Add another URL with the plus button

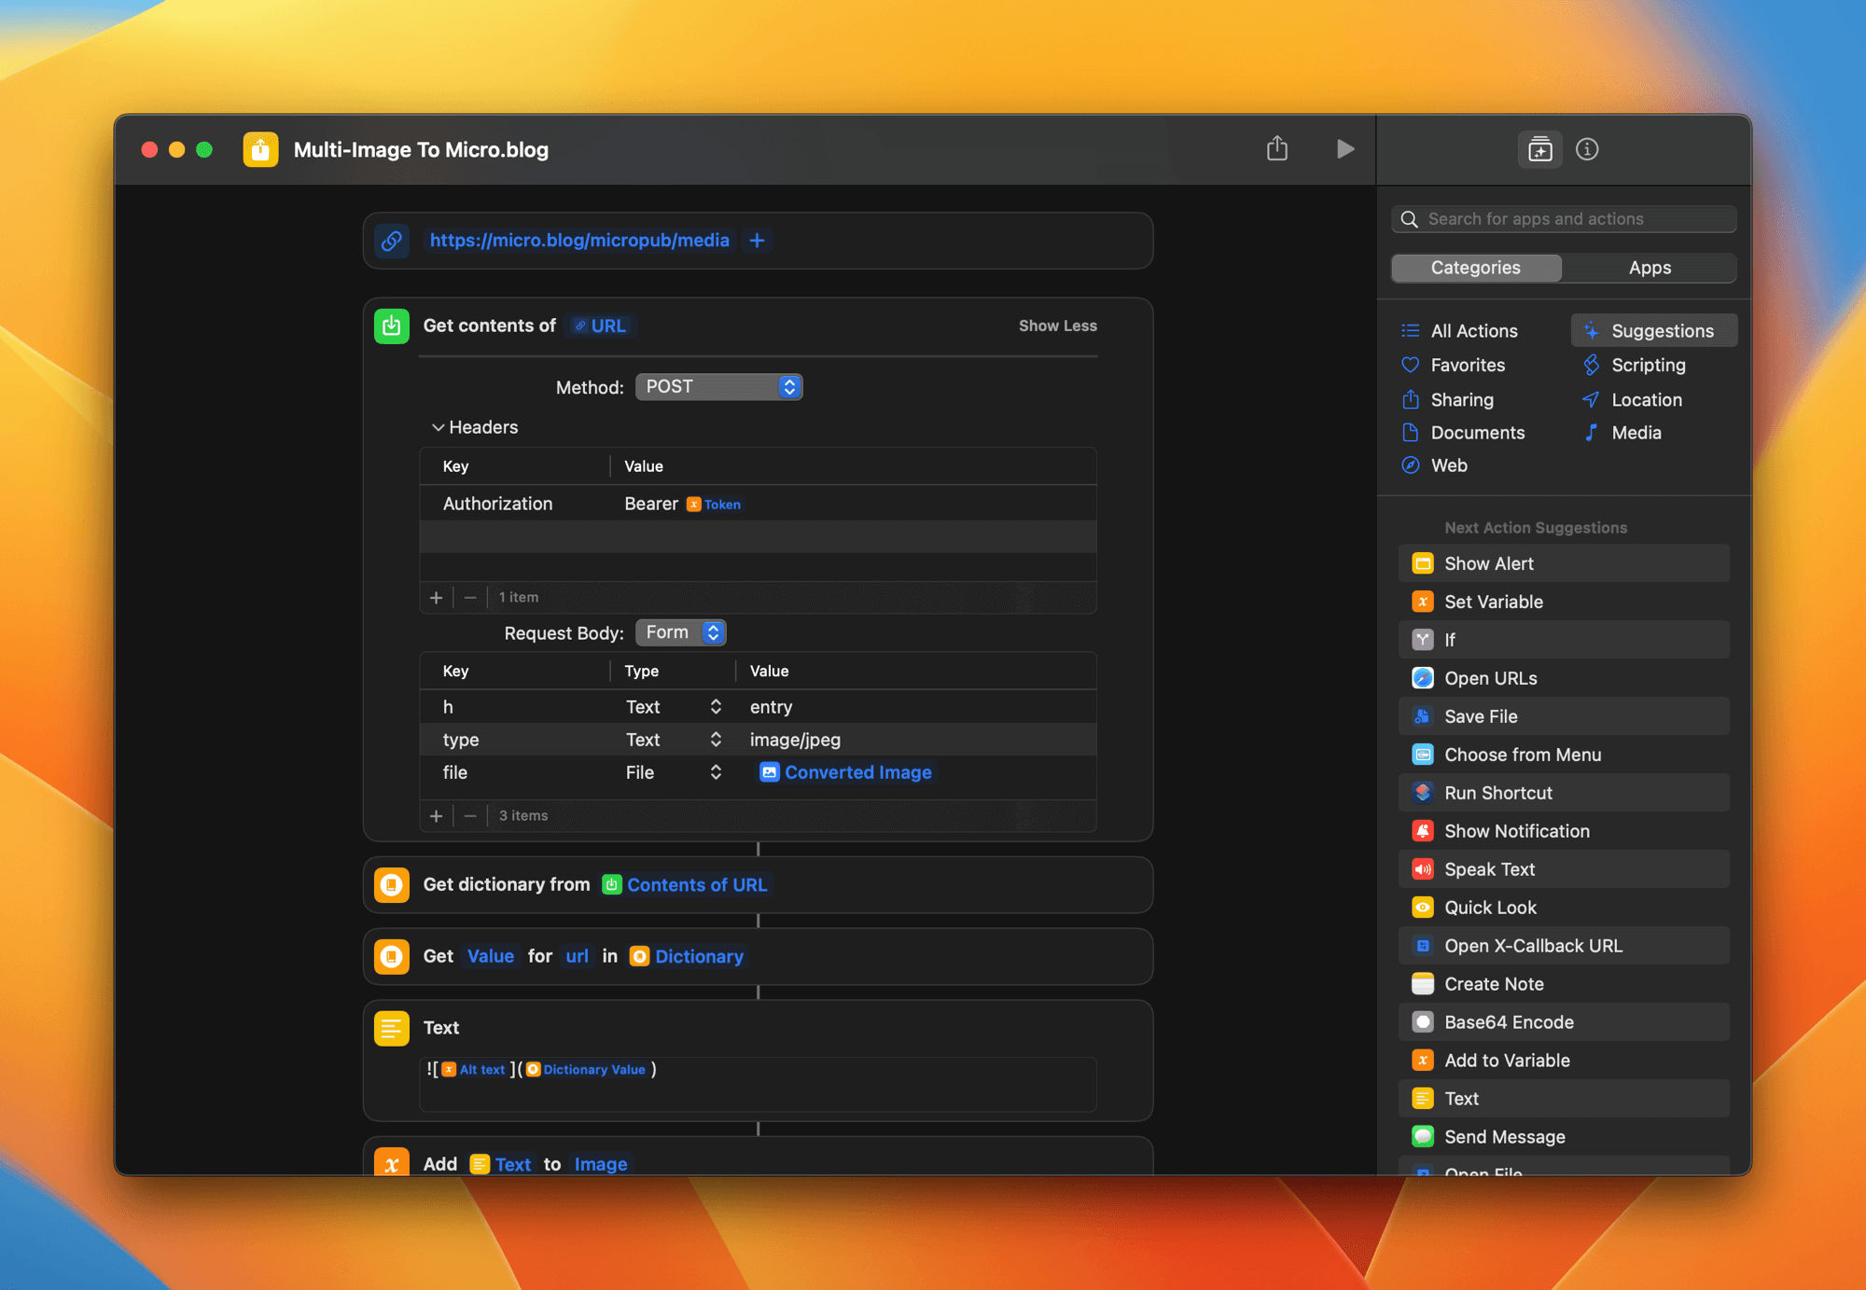pyautogui.click(x=758, y=241)
